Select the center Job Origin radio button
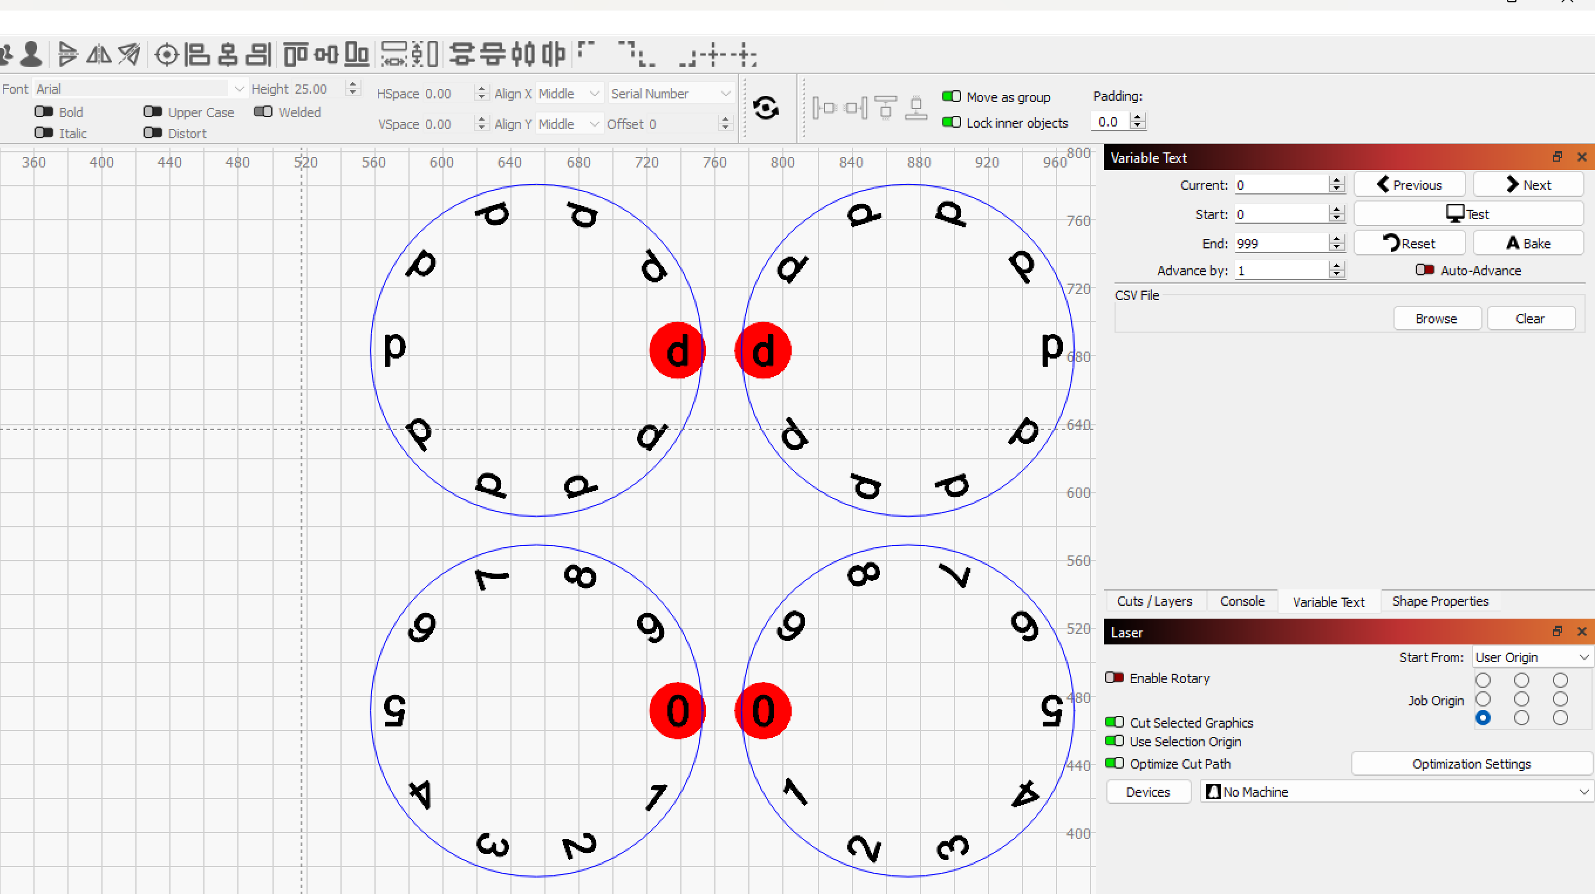Screen dimensions: 1595x894 pos(1522,699)
